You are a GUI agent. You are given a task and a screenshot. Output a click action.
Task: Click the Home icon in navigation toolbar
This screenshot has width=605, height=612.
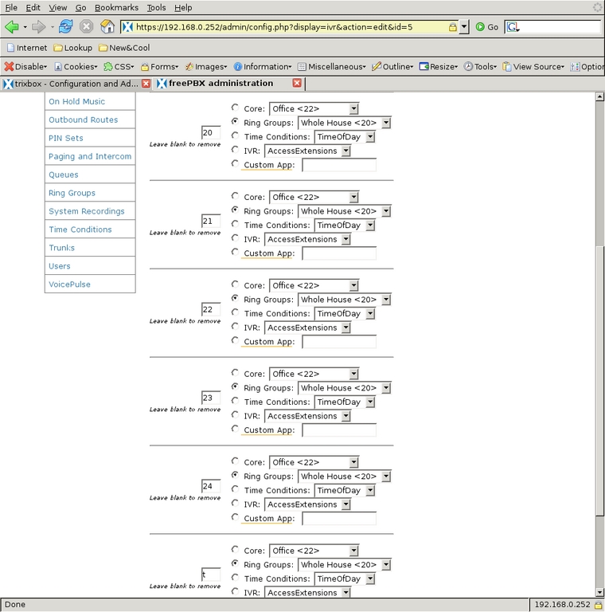pos(107,26)
